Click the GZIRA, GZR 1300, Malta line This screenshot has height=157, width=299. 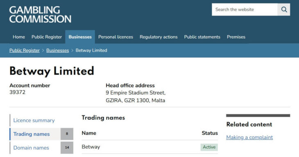[136, 100]
